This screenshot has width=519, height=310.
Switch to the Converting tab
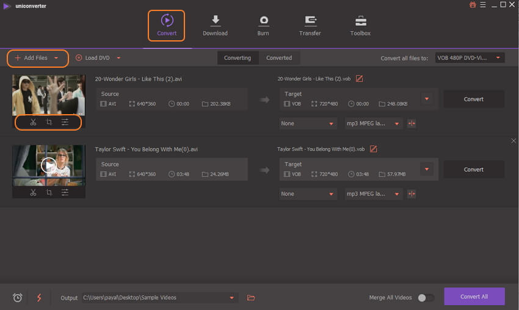point(238,58)
